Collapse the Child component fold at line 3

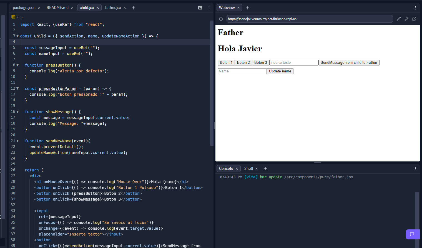tap(17, 36)
